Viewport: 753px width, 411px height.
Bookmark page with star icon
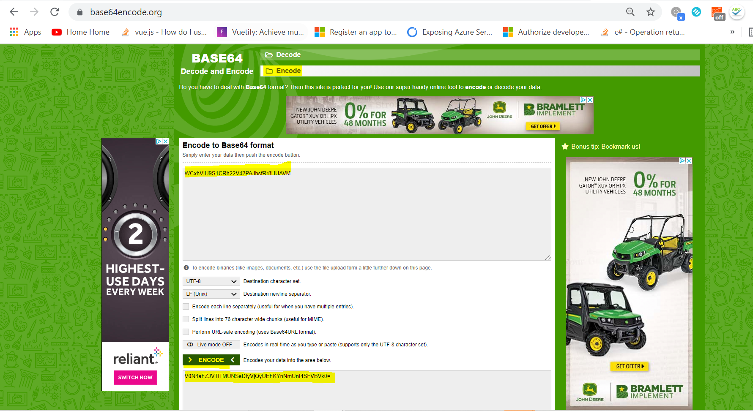(x=650, y=12)
